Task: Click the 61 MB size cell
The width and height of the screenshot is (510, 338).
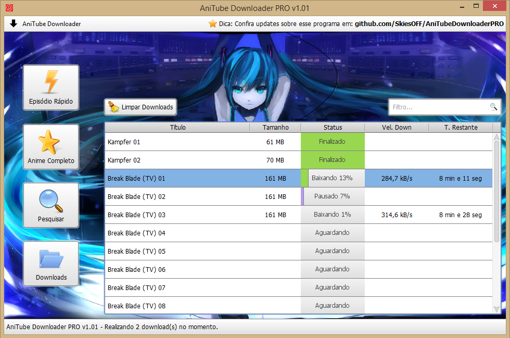Action: 275,142
